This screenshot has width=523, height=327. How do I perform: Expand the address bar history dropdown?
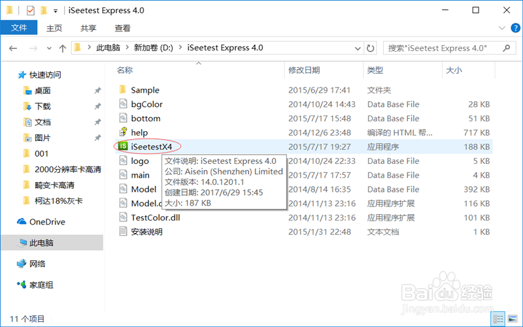pyautogui.click(x=358, y=48)
